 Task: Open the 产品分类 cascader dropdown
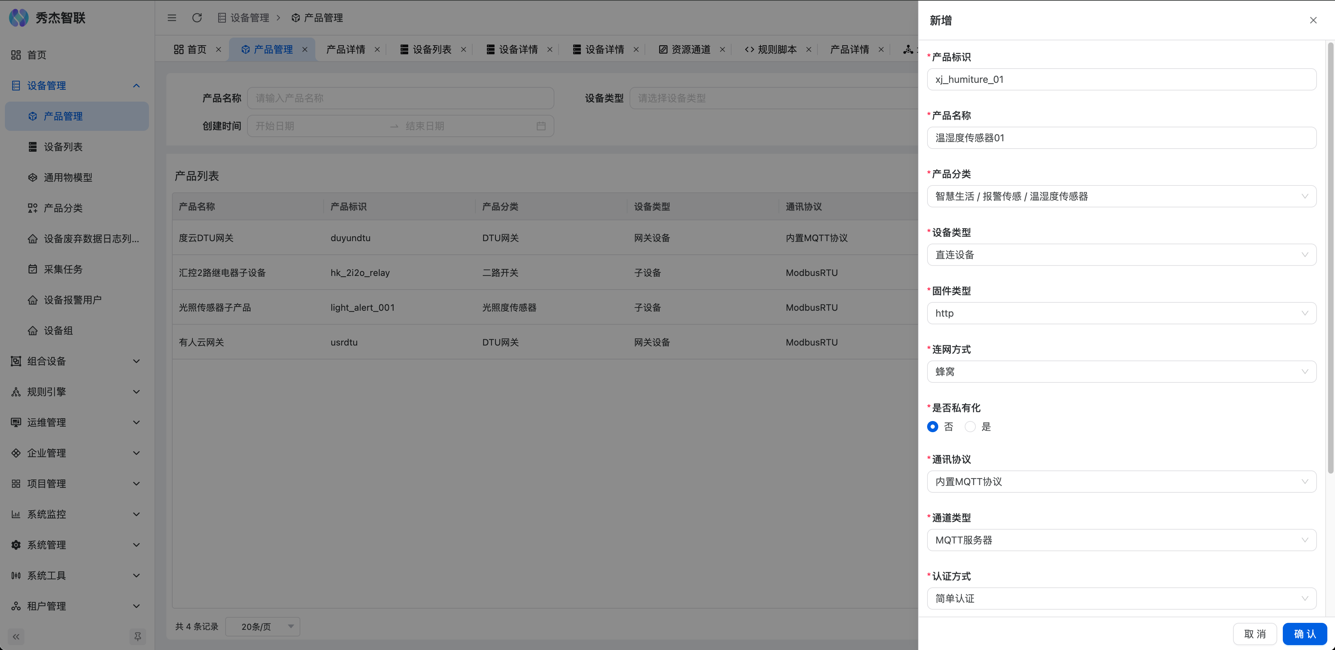click(1121, 197)
